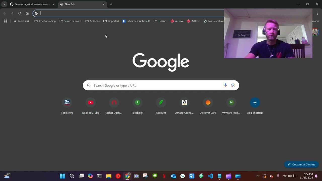Image resolution: width=322 pixels, height=181 pixels.
Task: Open the YouTube shortcut tile
Action: tap(91, 106)
